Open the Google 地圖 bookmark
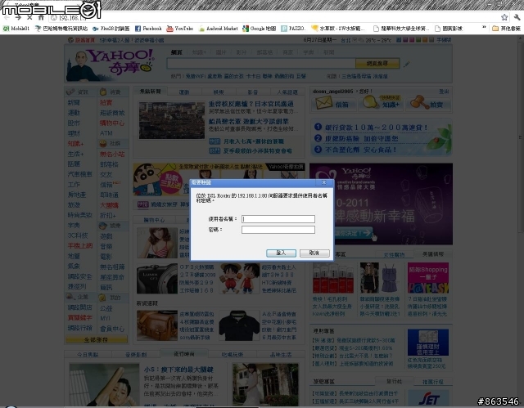The width and height of the screenshot is (524, 408). point(260,29)
